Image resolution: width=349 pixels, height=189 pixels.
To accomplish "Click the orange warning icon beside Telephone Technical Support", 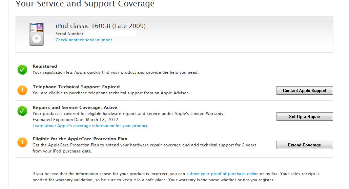I will pyautogui.click(x=22, y=90).
